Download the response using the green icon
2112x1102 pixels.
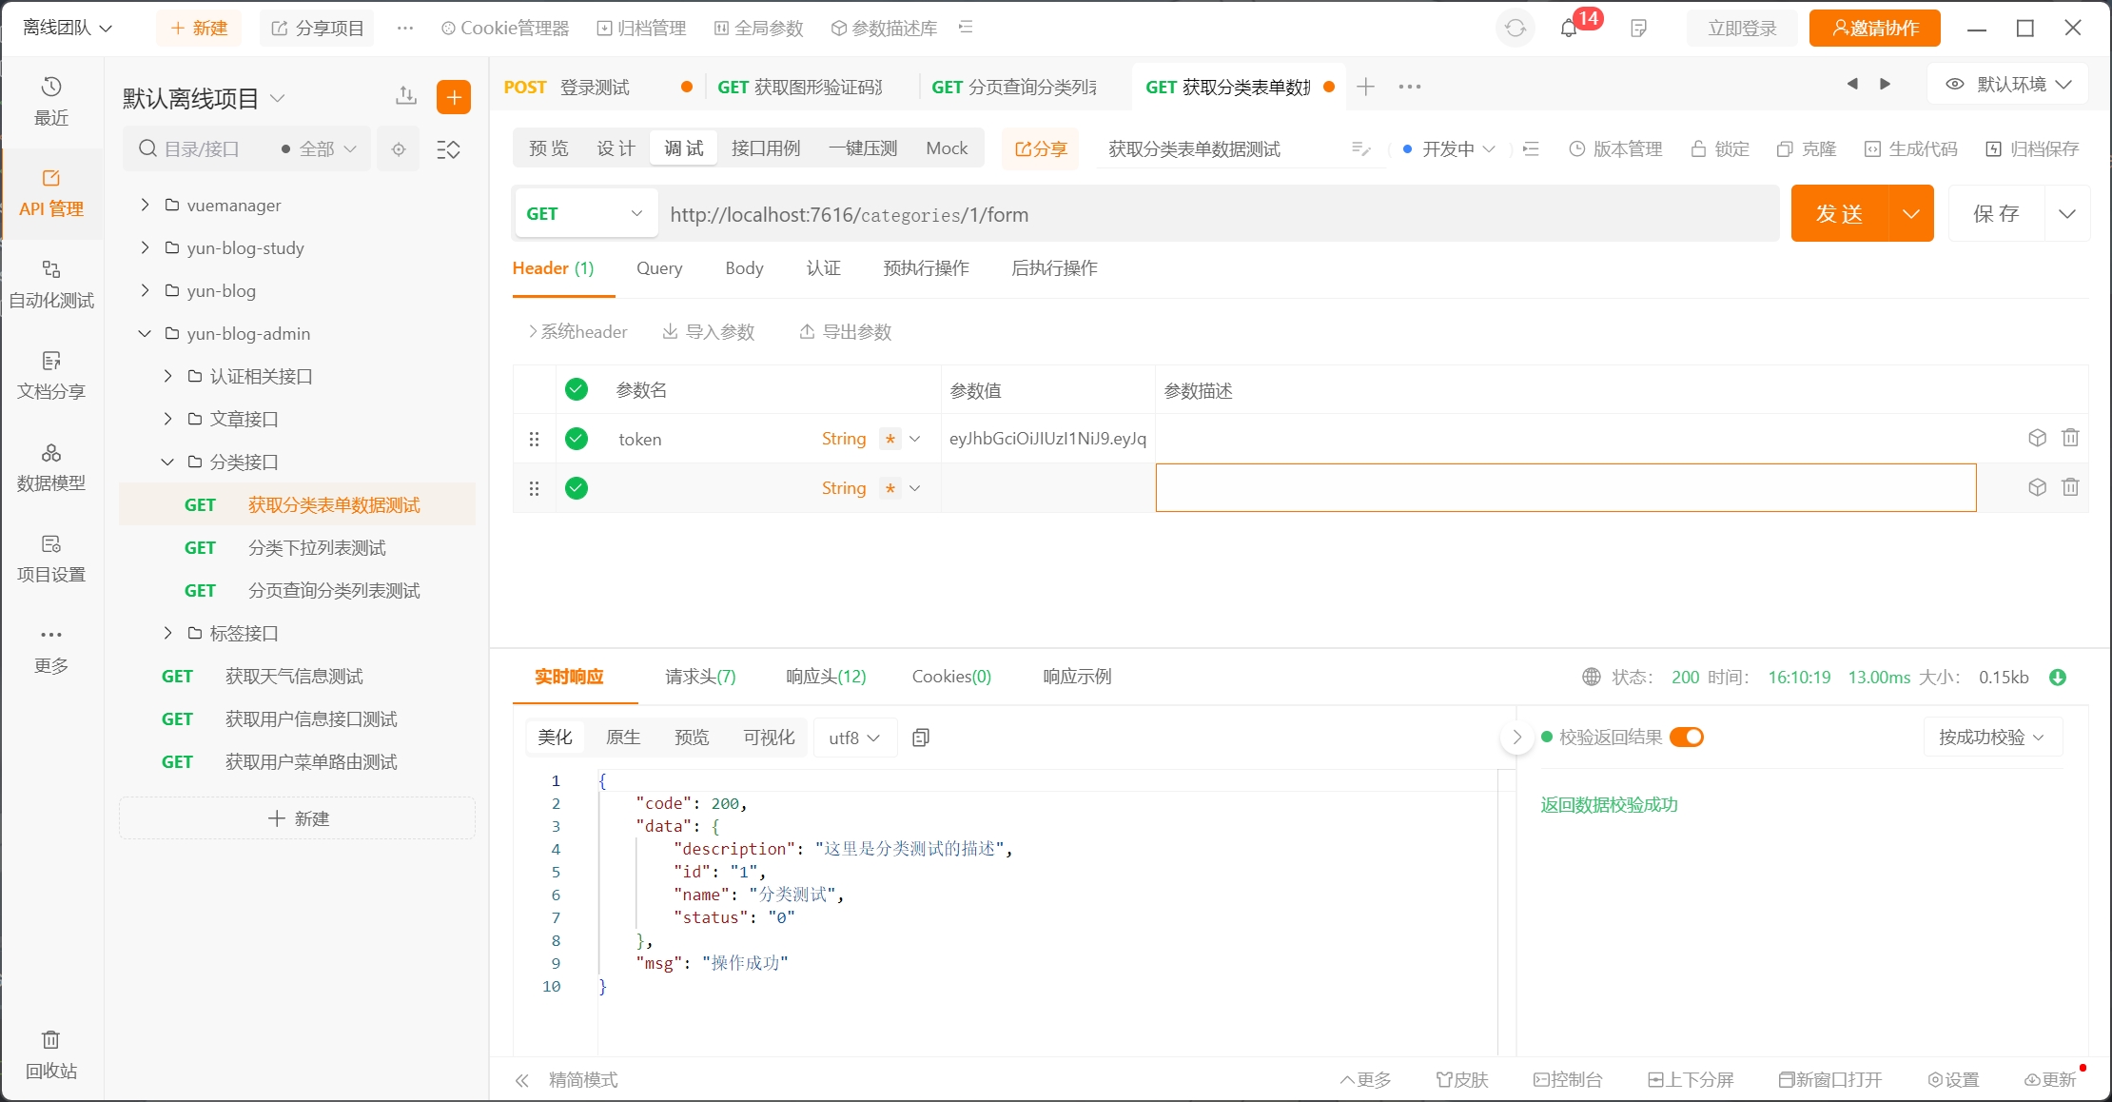coord(2058,678)
